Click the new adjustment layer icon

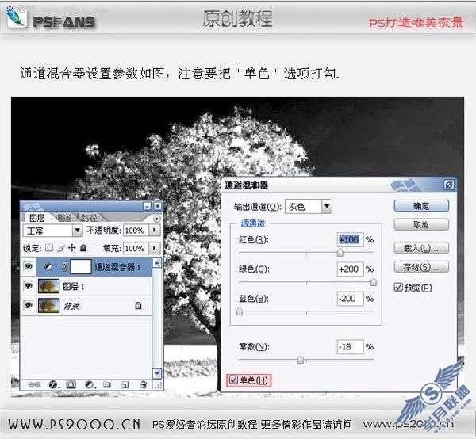[x=89, y=384]
